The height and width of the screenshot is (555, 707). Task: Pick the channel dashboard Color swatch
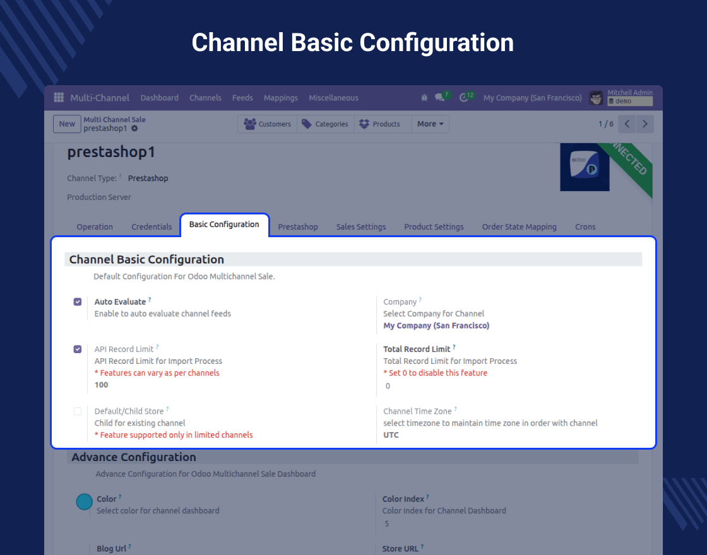pyautogui.click(x=85, y=501)
